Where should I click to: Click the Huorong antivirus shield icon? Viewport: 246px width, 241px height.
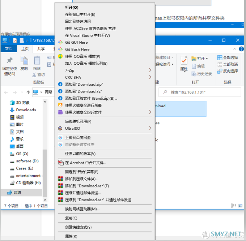(60, 105)
